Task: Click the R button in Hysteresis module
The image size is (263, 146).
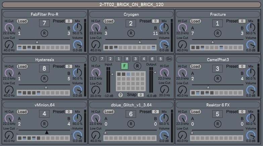Action: pyautogui.click(x=44, y=79)
